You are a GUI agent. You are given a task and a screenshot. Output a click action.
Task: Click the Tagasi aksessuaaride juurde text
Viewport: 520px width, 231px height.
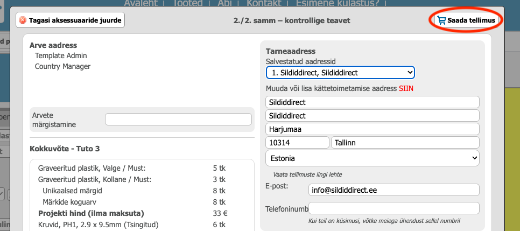pyautogui.click(x=75, y=20)
